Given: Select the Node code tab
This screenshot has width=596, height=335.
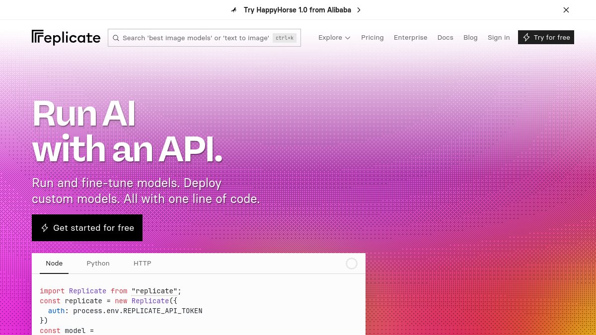Looking at the screenshot, I should click(54, 264).
